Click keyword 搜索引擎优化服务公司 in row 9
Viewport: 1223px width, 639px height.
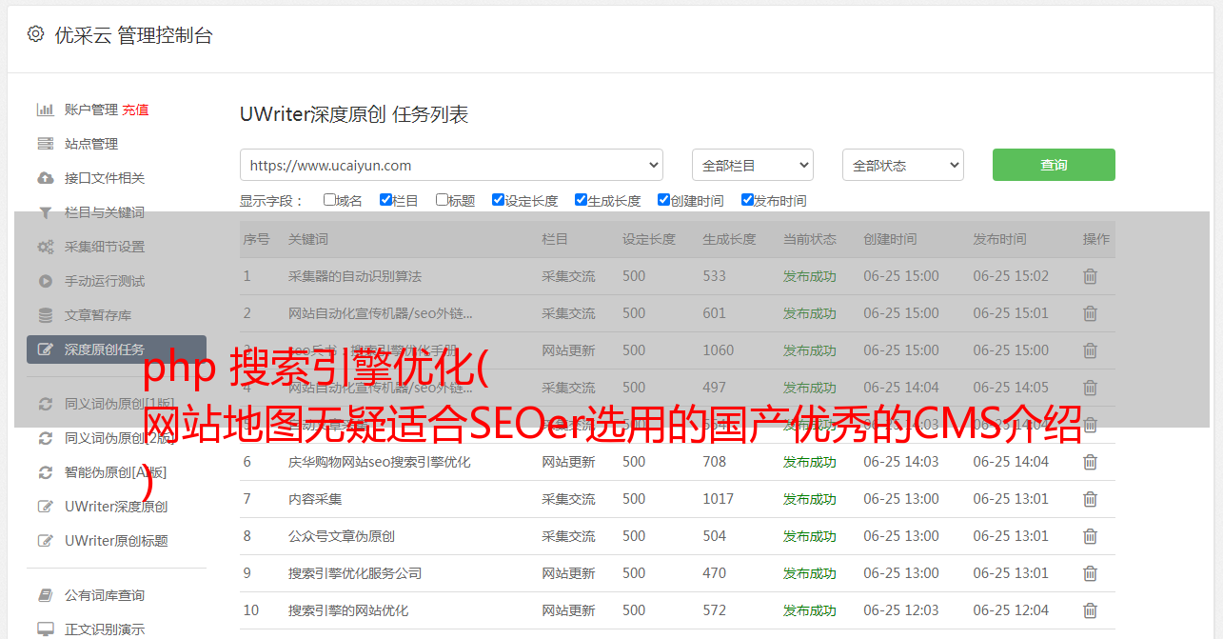click(x=355, y=573)
